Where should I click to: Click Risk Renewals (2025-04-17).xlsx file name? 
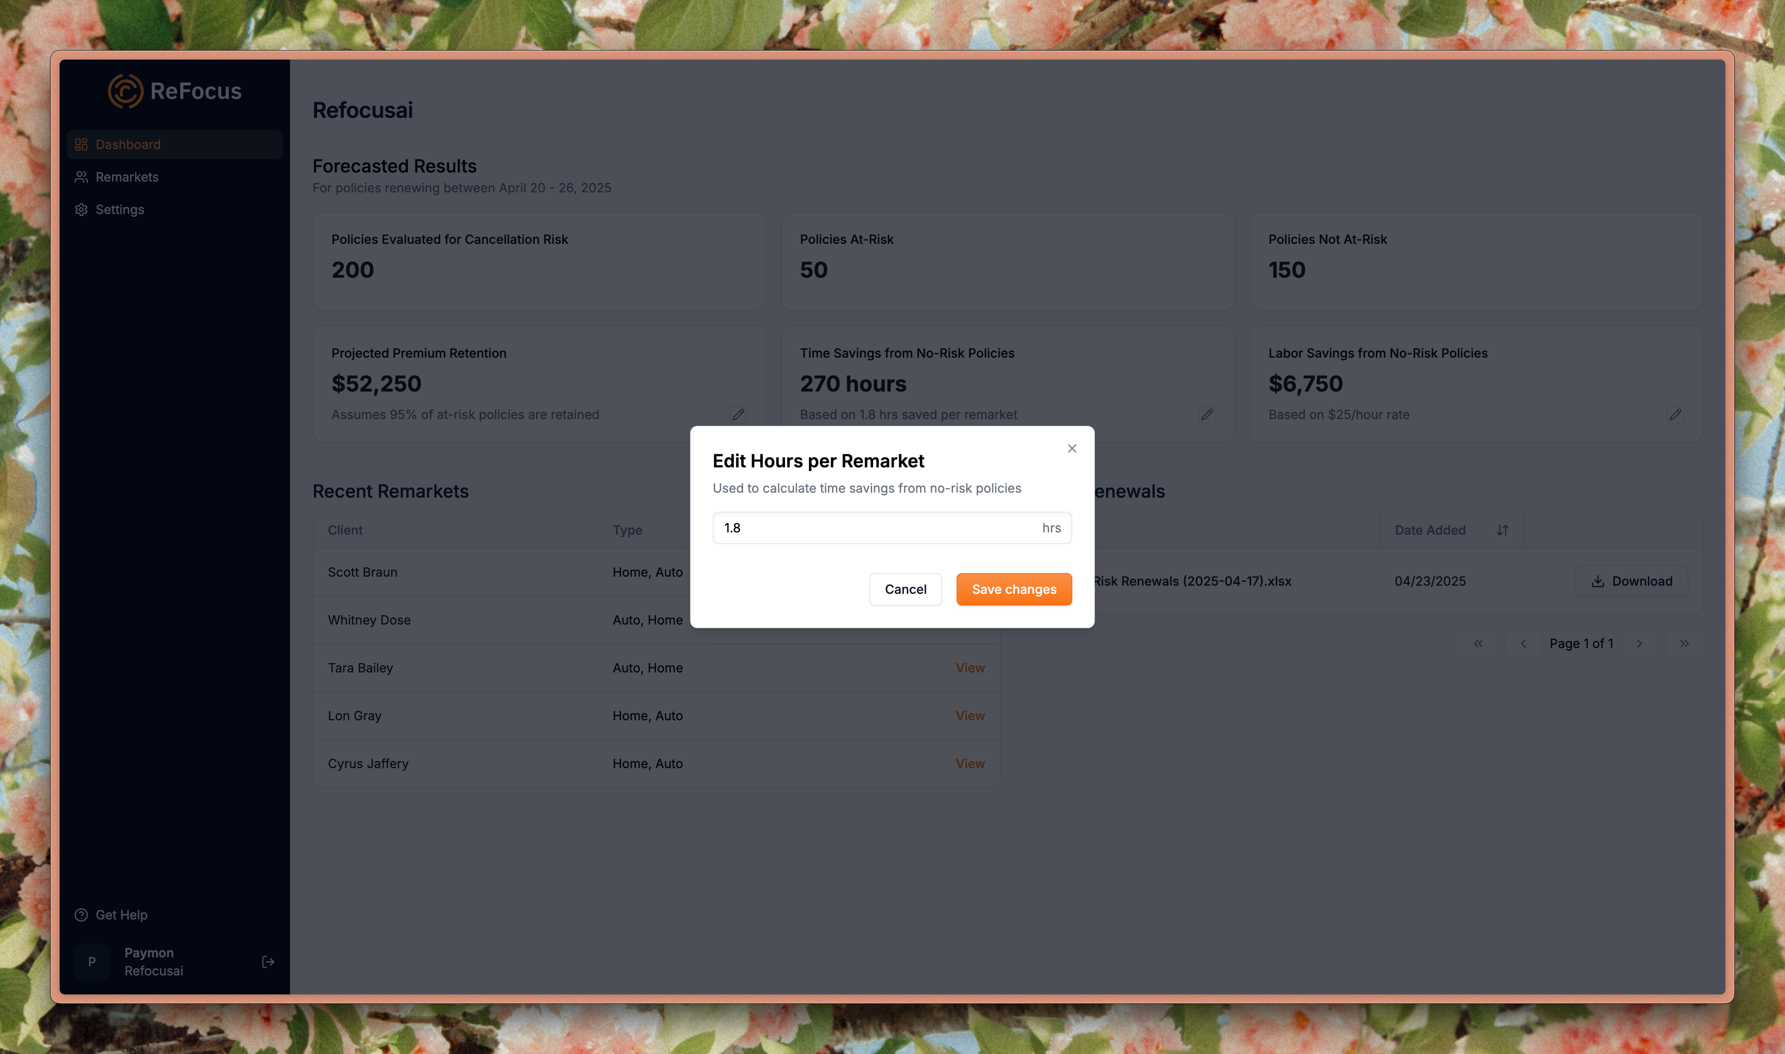coord(1192,581)
